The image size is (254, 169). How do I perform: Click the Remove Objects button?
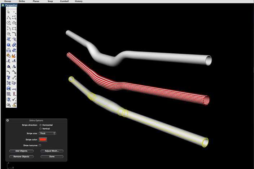pyautogui.click(x=21, y=156)
